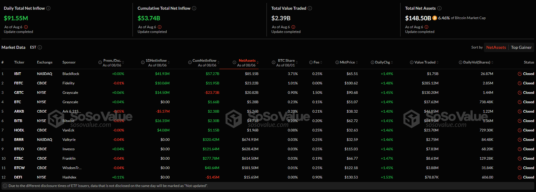Viewport: 536px width, 192px height.
Task: Click $91.55M daily net inflow value
Action: (x=16, y=18)
